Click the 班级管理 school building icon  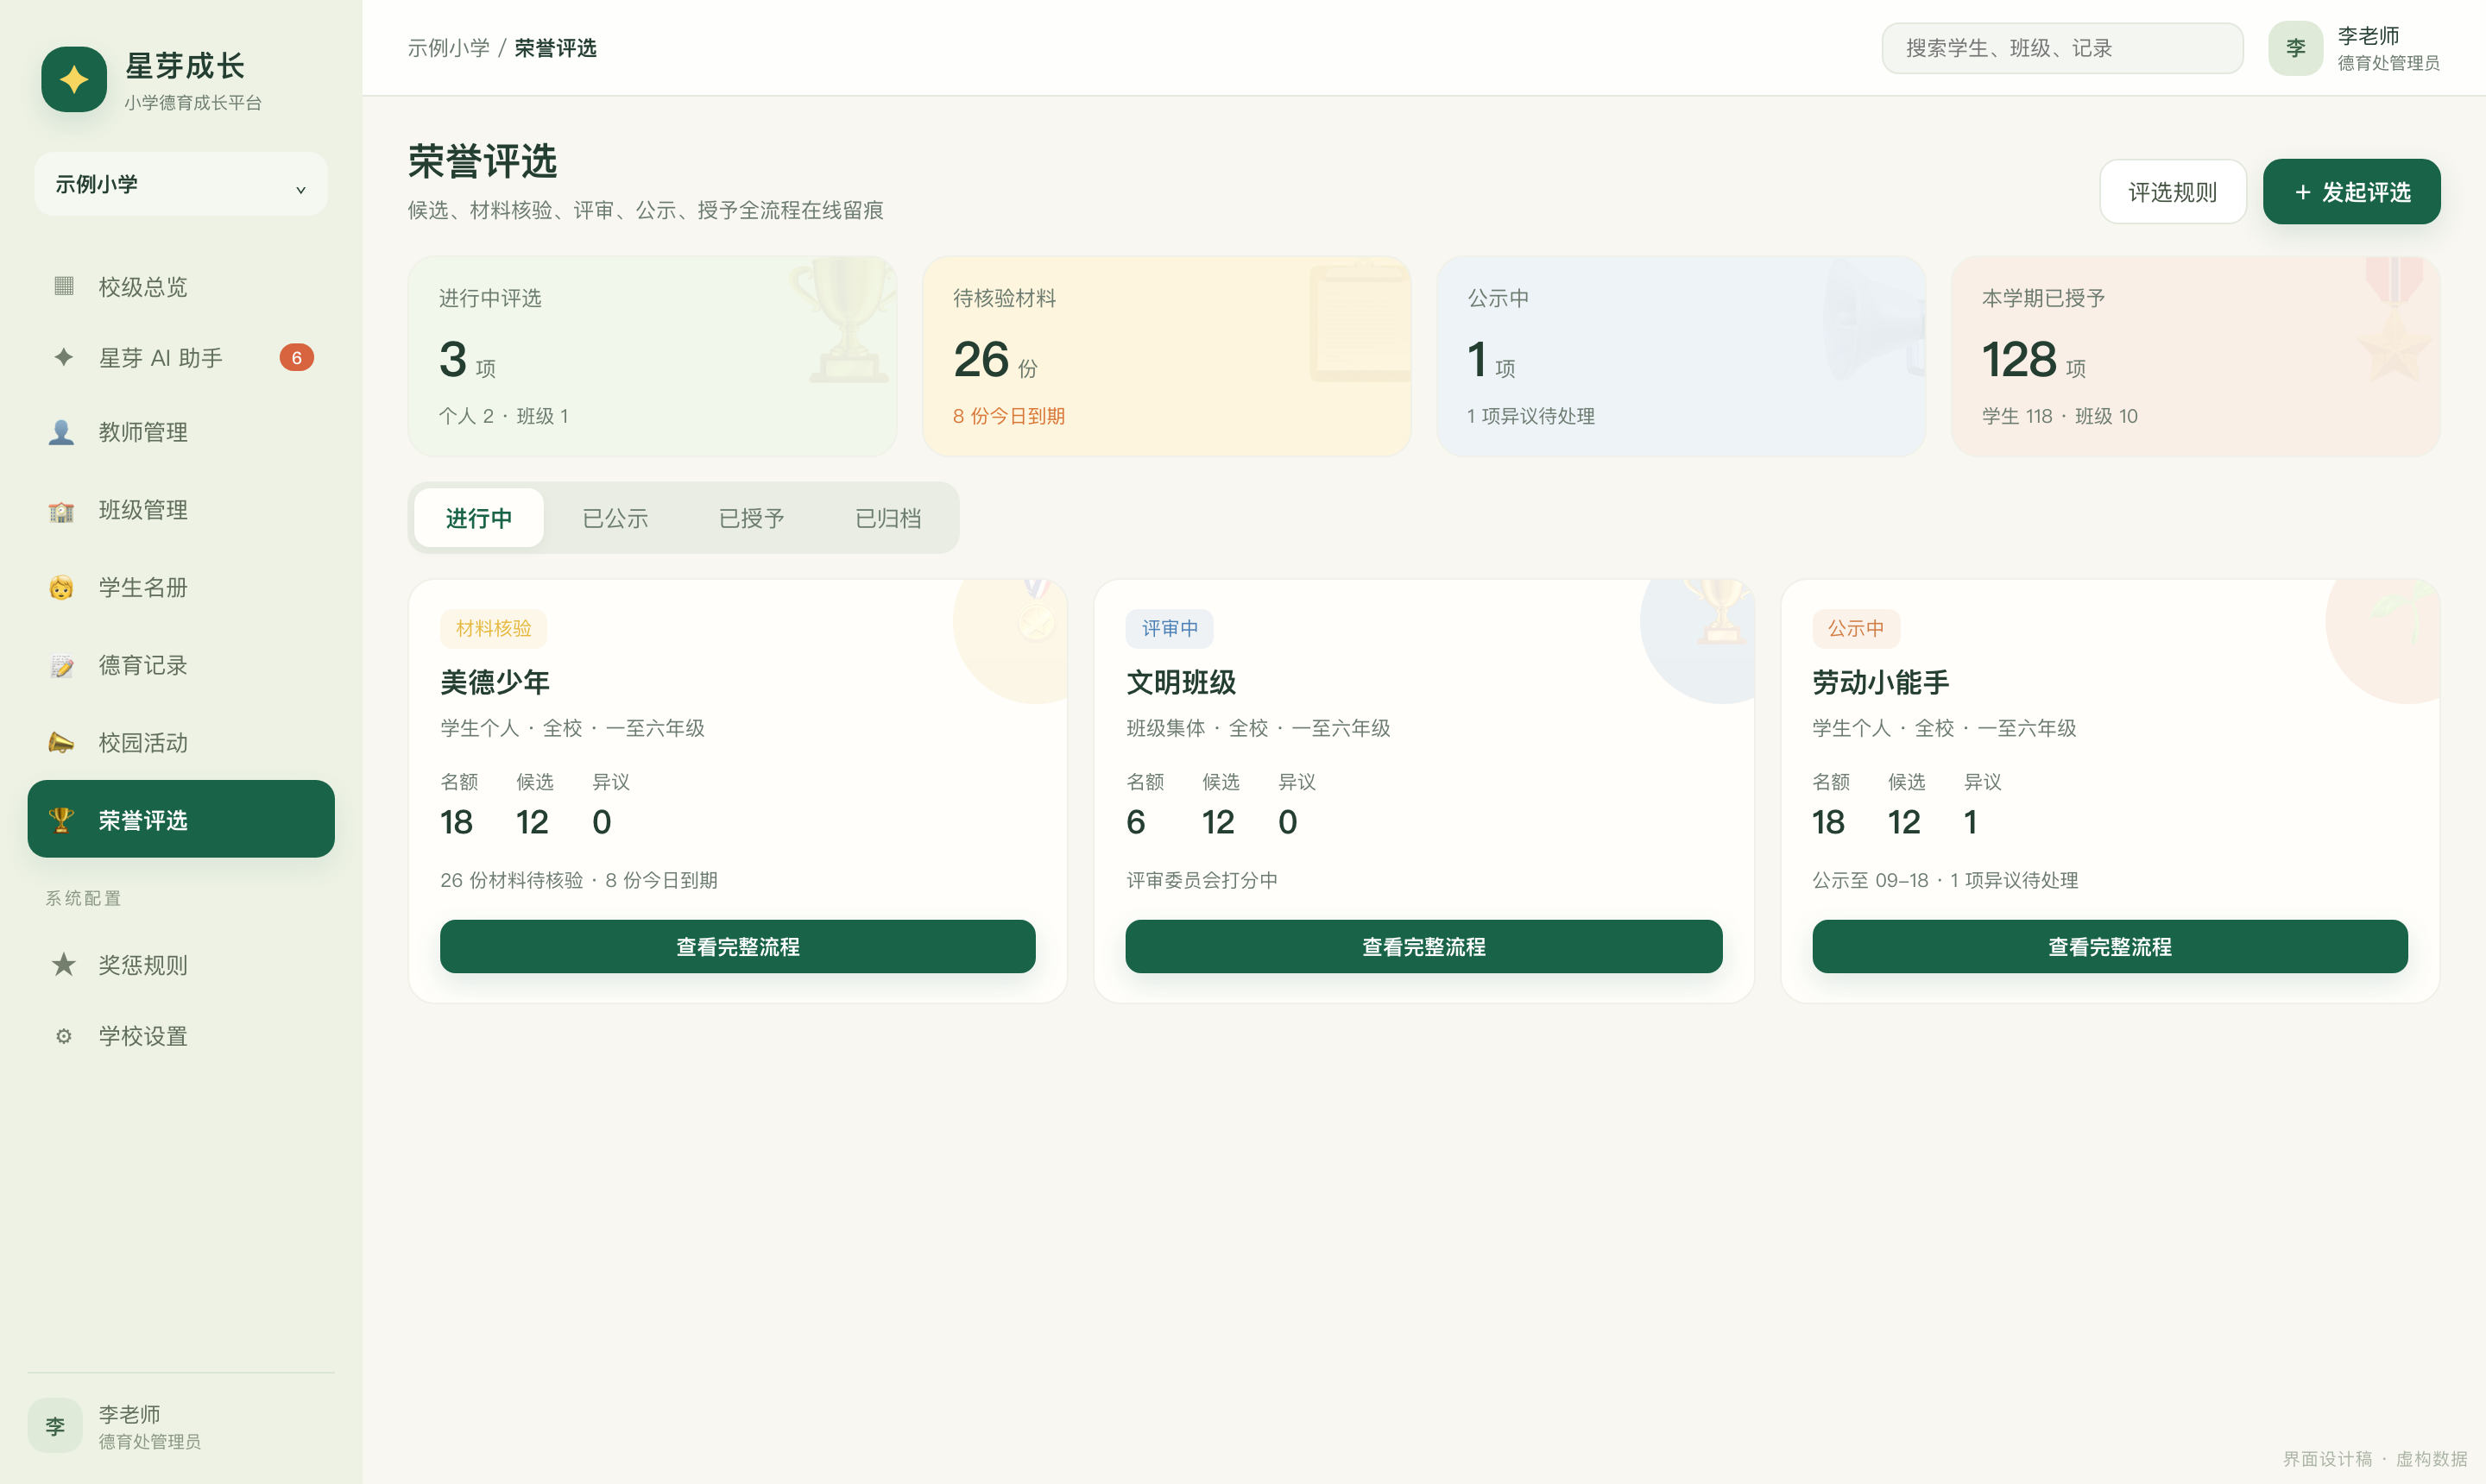61,510
